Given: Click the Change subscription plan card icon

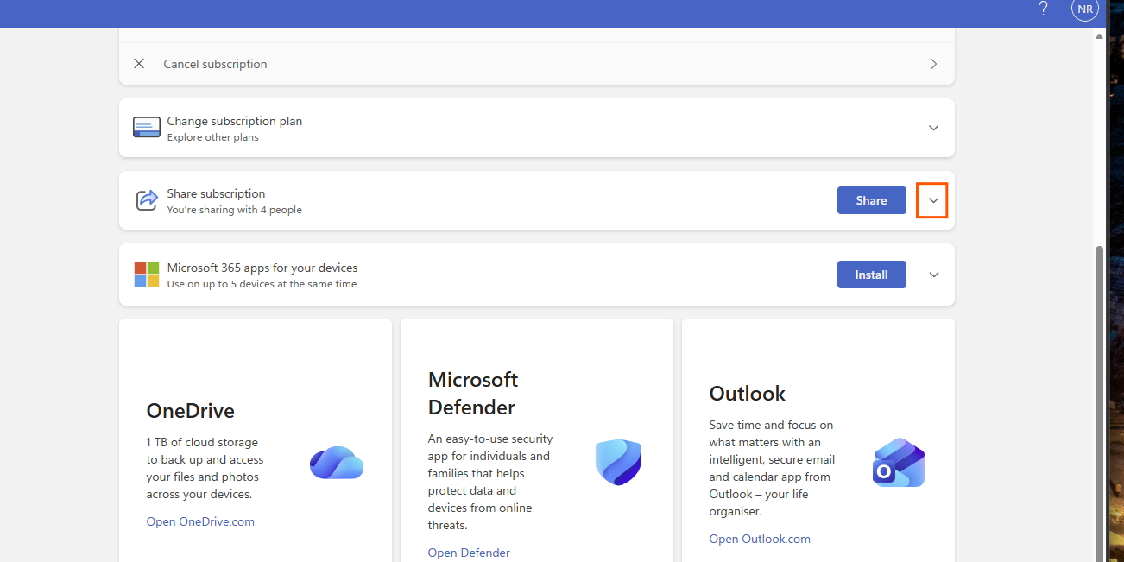Looking at the screenshot, I should (147, 128).
